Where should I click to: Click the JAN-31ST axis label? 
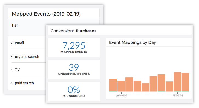pyautogui.click(x=121, y=95)
